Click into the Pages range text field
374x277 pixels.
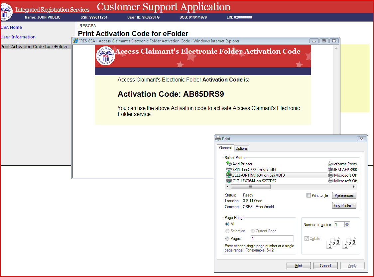point(272,239)
